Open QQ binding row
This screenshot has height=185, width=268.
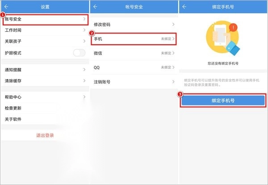click(x=134, y=67)
